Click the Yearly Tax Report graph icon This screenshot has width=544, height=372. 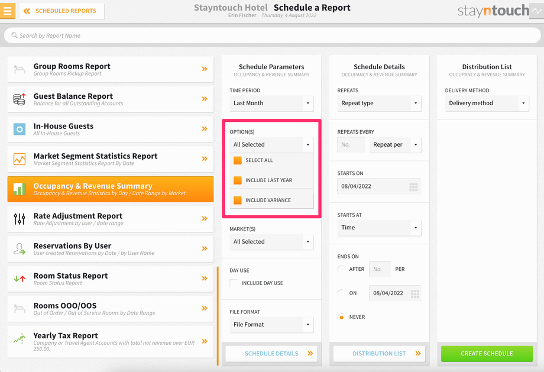pyautogui.click(x=20, y=339)
